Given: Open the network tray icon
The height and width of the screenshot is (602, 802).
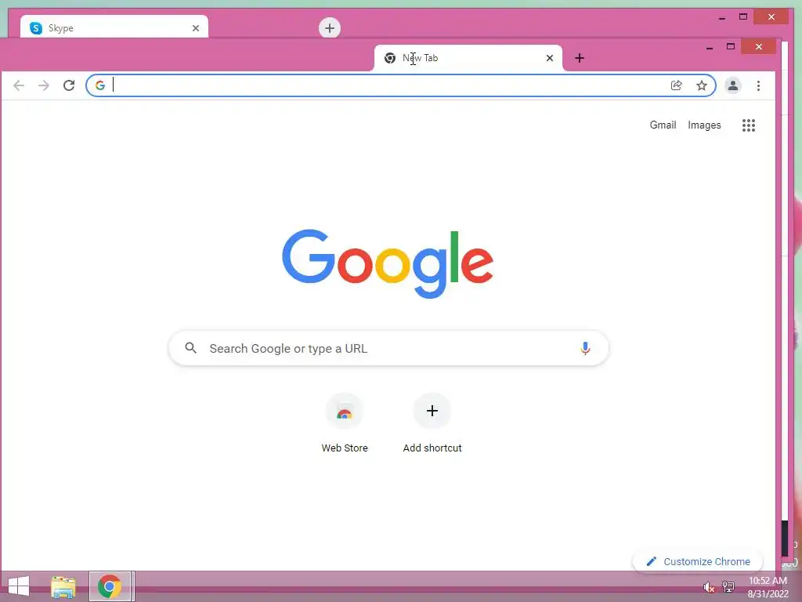Looking at the screenshot, I should (728, 586).
